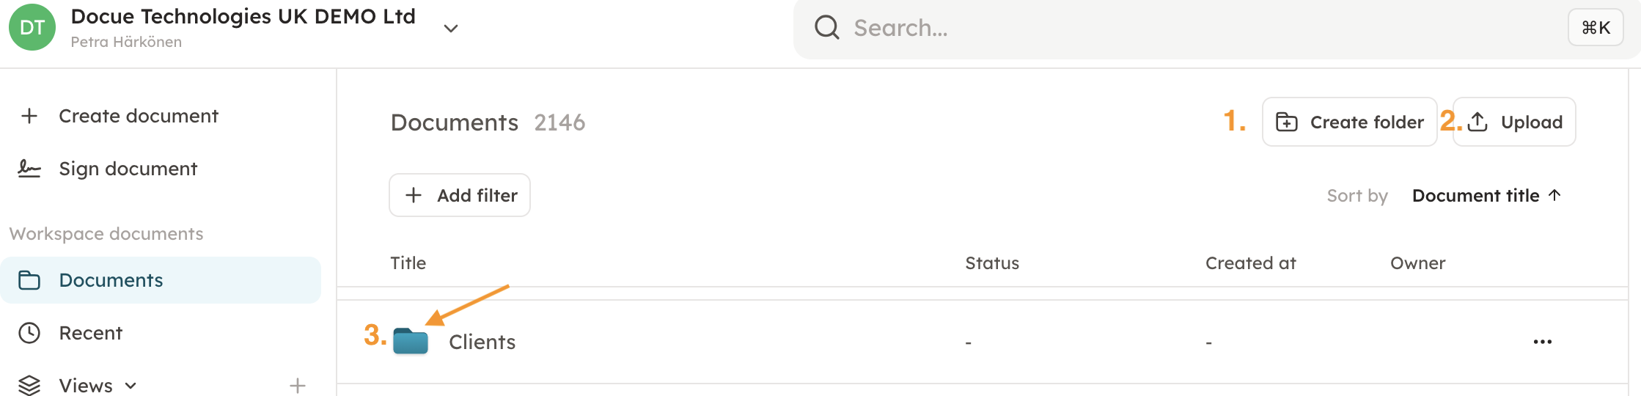Open the Clients folder icon

[x=411, y=342]
